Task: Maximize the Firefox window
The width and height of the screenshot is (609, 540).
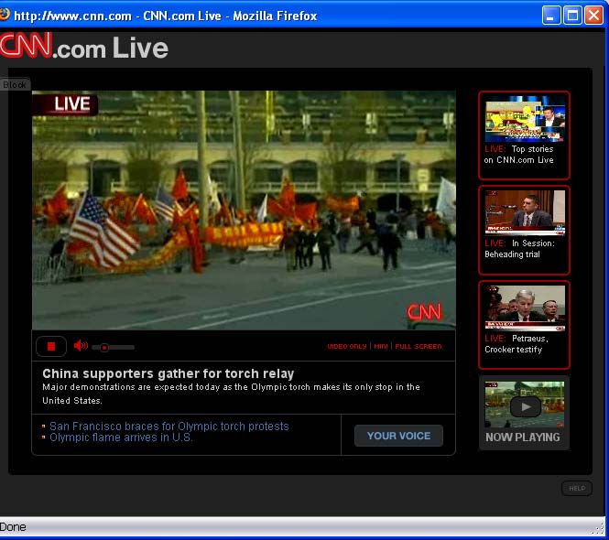Action: (x=572, y=16)
